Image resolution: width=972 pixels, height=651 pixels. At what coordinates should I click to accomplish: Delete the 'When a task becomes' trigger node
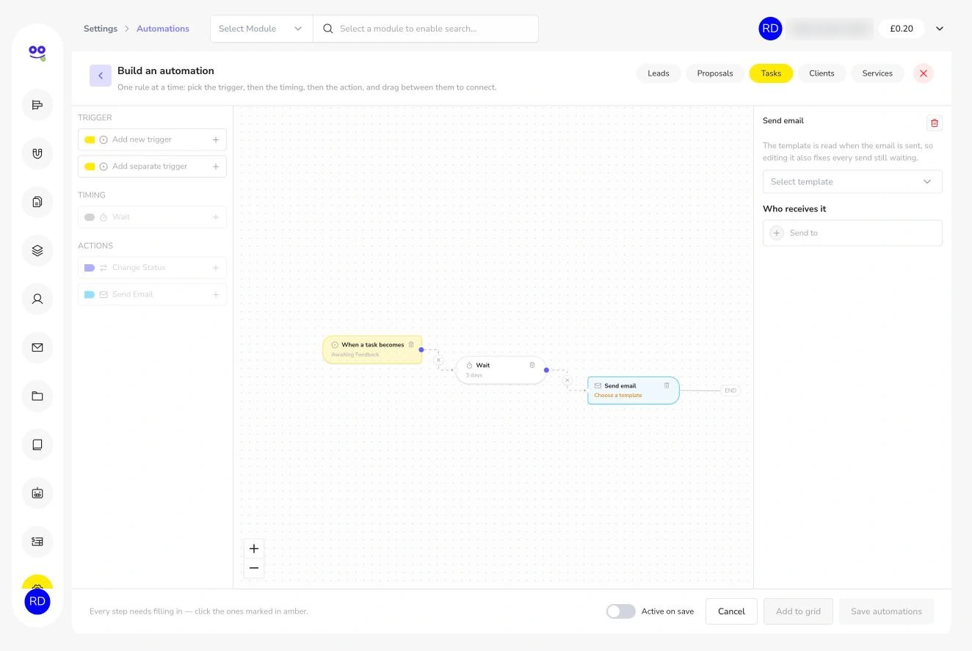(x=411, y=344)
